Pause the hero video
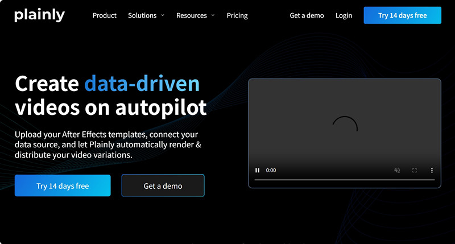This screenshot has height=244, width=455. pyautogui.click(x=257, y=170)
